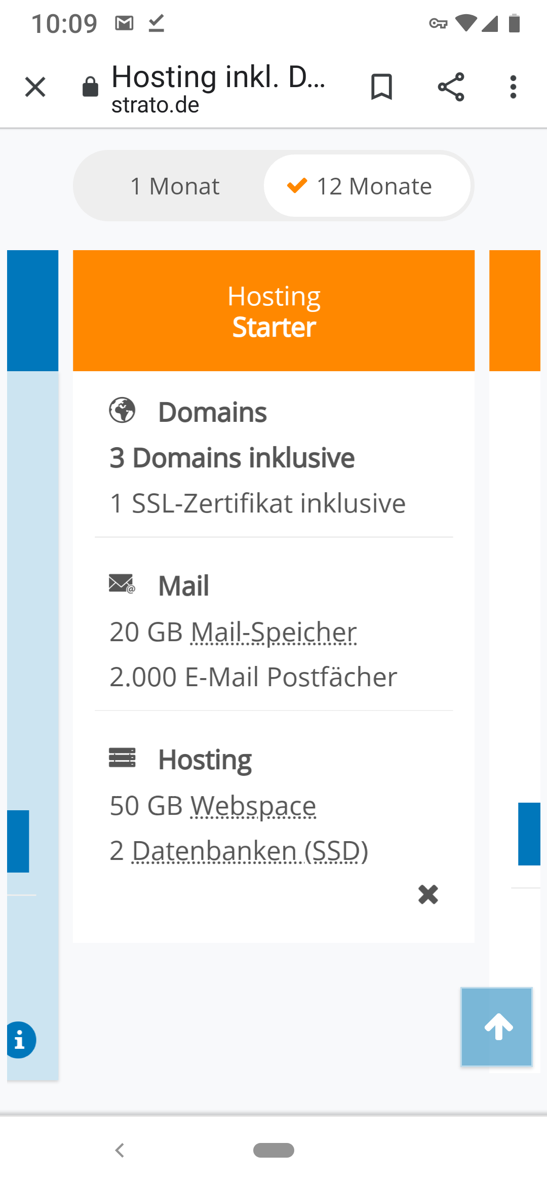Select the 12 Monate billing option
The height and width of the screenshot is (1185, 547).
(367, 186)
